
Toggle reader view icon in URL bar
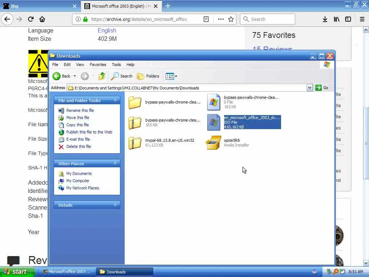[x=206, y=19]
